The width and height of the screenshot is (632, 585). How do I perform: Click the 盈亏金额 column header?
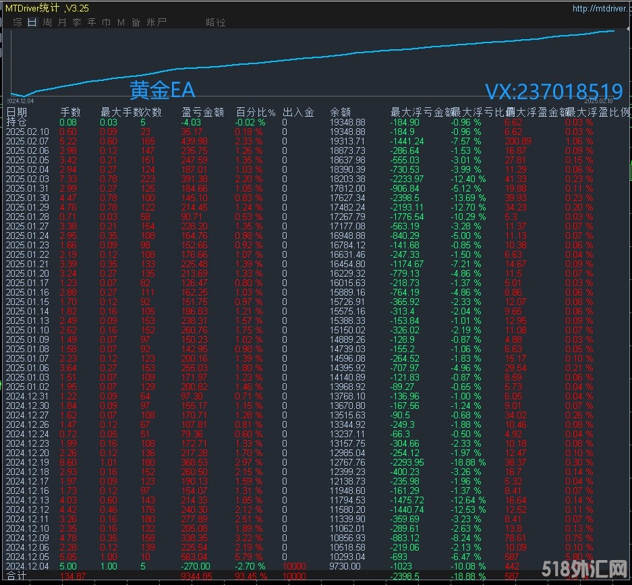tap(202, 112)
